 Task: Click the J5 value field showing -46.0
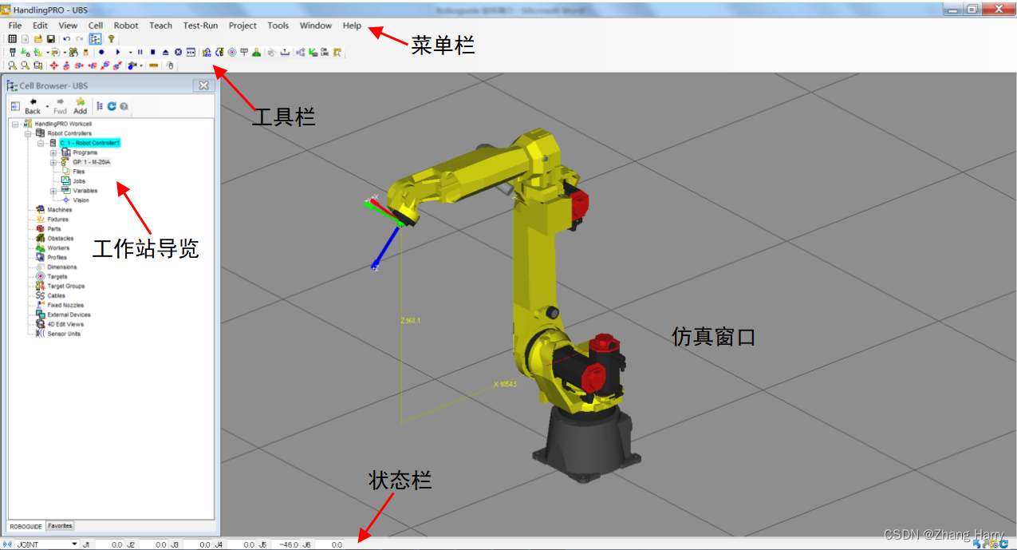click(286, 544)
